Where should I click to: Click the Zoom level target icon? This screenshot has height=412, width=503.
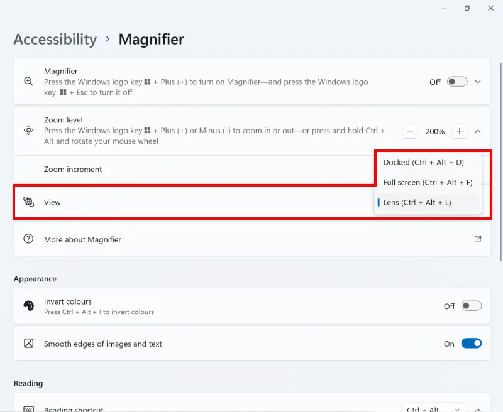tap(28, 131)
